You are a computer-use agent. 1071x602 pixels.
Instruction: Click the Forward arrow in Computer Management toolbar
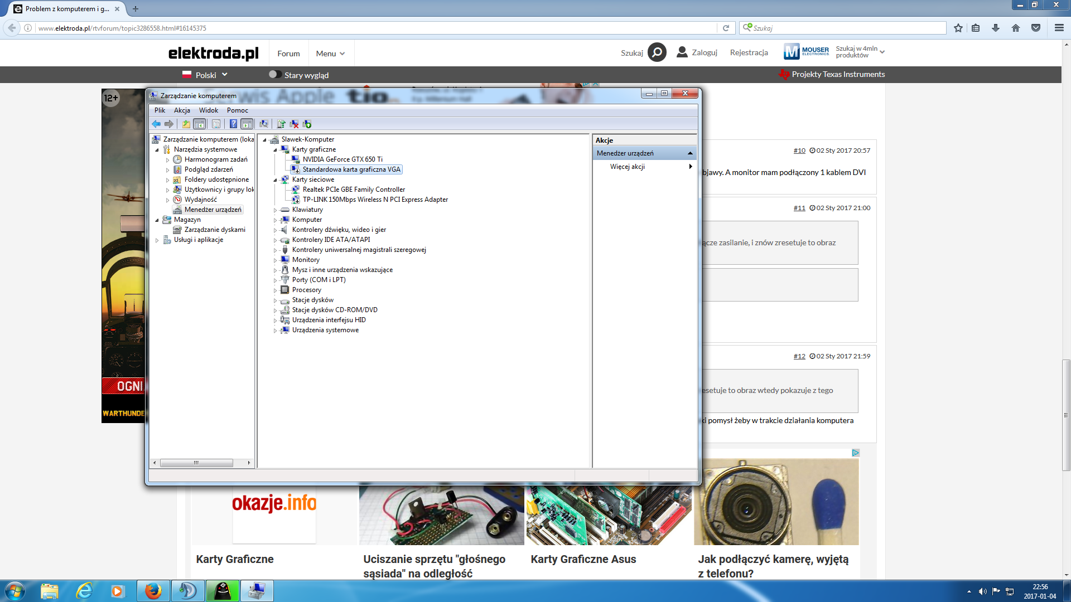pos(168,124)
